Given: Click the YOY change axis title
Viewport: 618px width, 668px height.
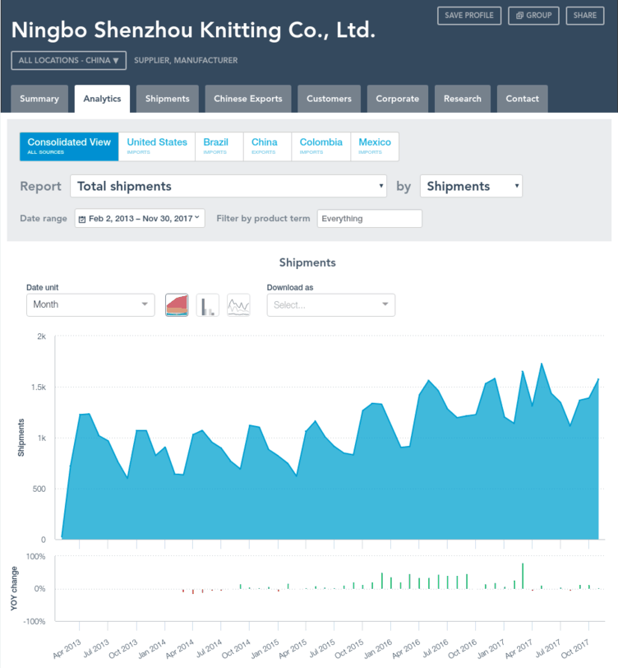Looking at the screenshot, I should click(14, 589).
